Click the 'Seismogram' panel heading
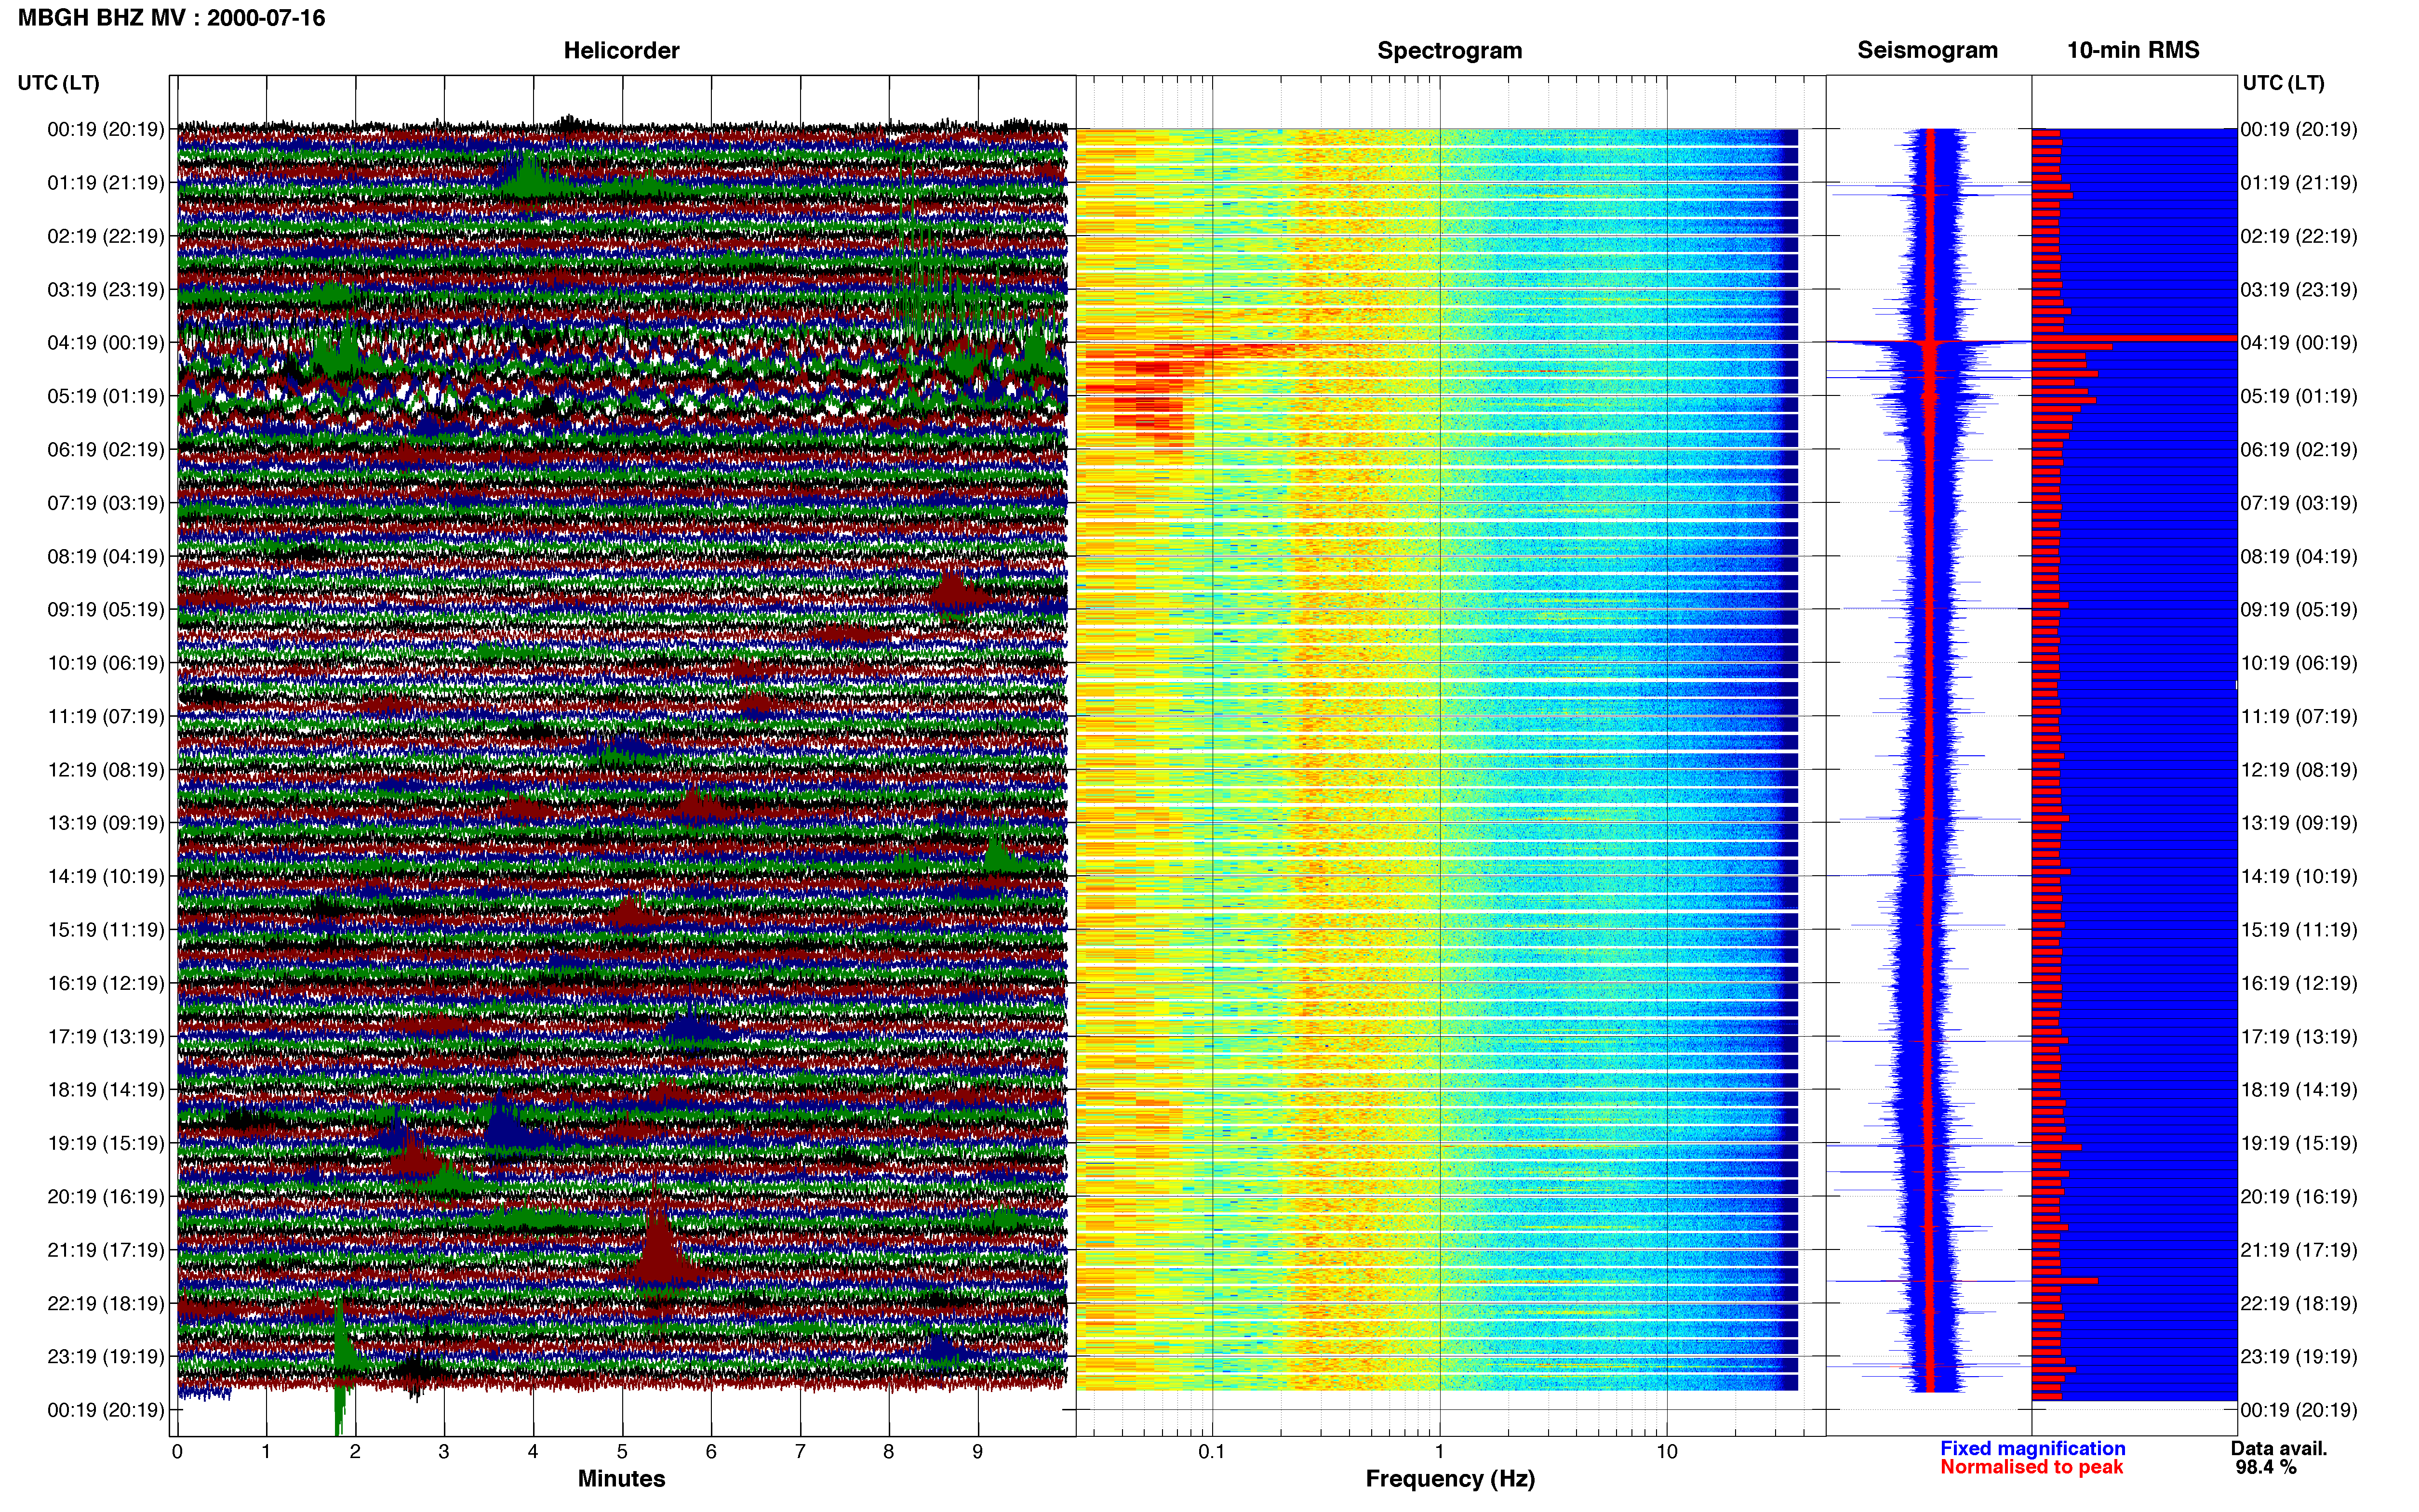This screenshot has width=2419, height=1512. click(1927, 50)
